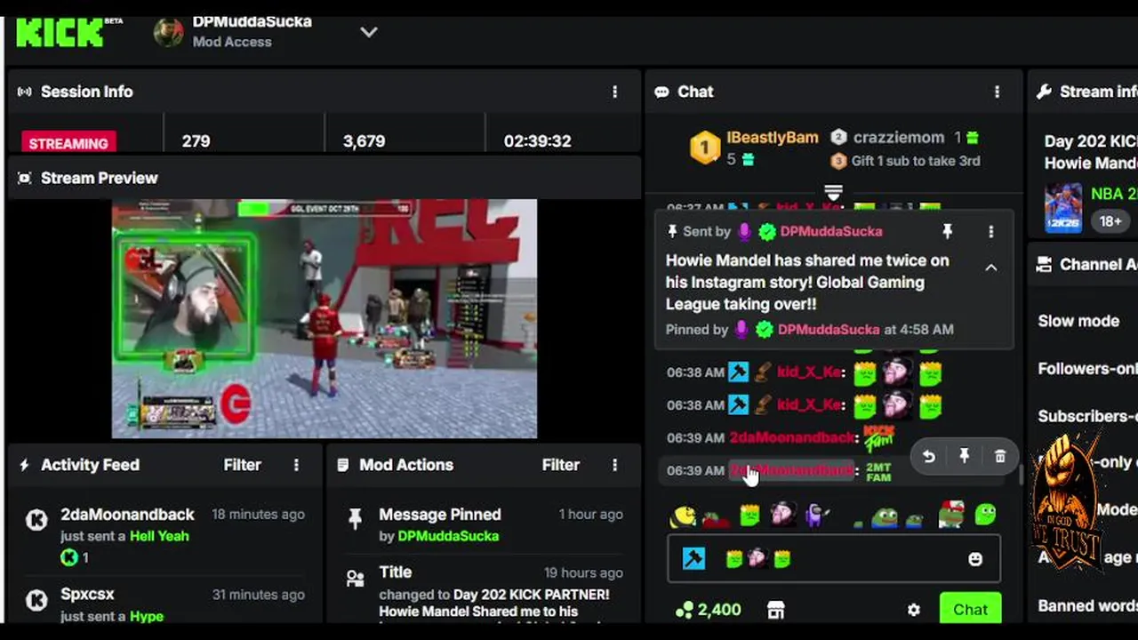The height and width of the screenshot is (640, 1138).
Task: Click the 02:39:32 stream duration
Action: 537,141
